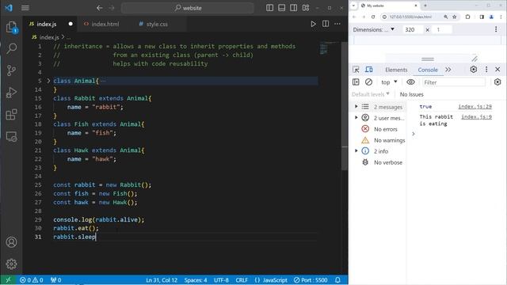Open Run and Debug view

(12, 93)
